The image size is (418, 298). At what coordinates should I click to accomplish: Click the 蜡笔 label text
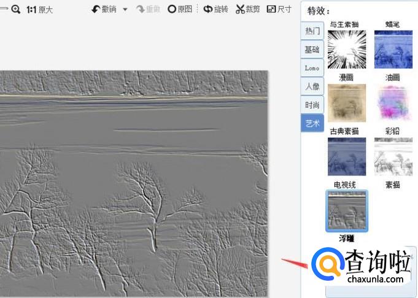pyautogui.click(x=392, y=25)
